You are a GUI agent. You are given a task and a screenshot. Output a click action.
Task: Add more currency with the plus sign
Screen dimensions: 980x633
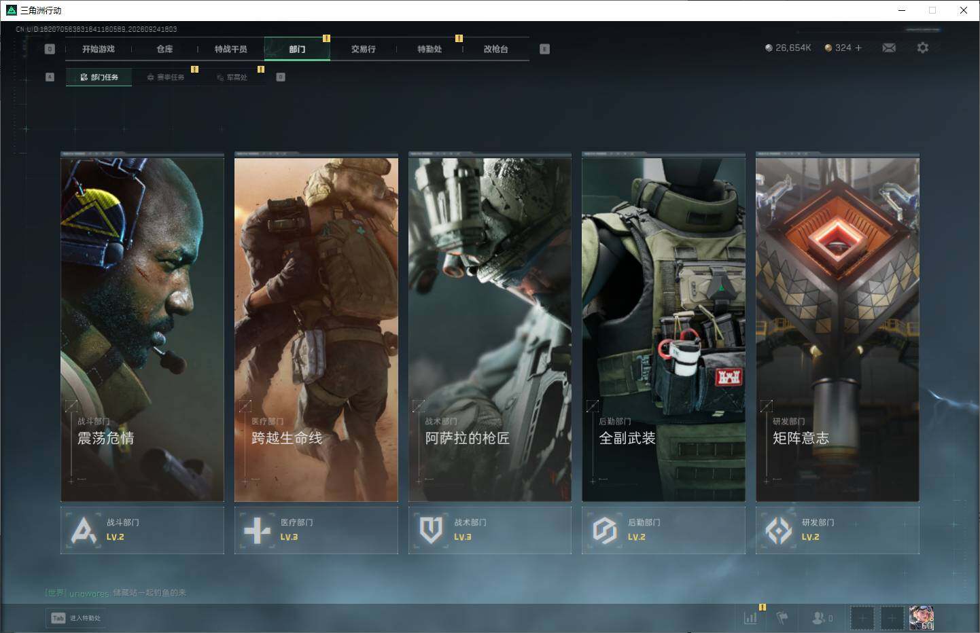858,48
